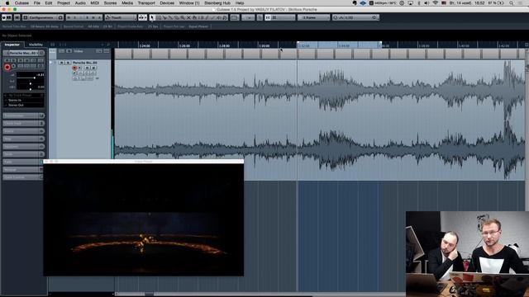Viewport: 529px width, 297px height.
Task: Switch to the Inspector tab
Action: click(x=12, y=45)
